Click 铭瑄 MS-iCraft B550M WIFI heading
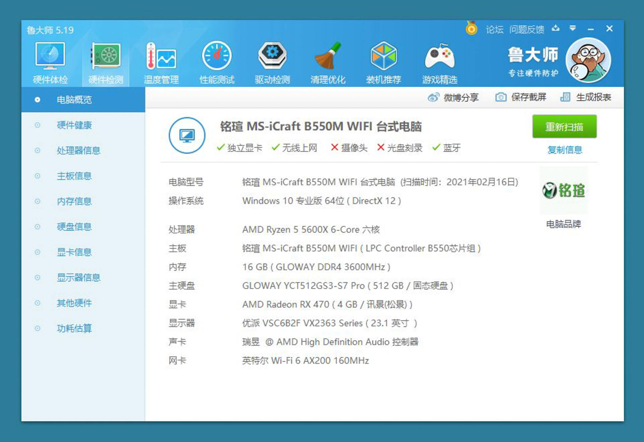 click(321, 127)
